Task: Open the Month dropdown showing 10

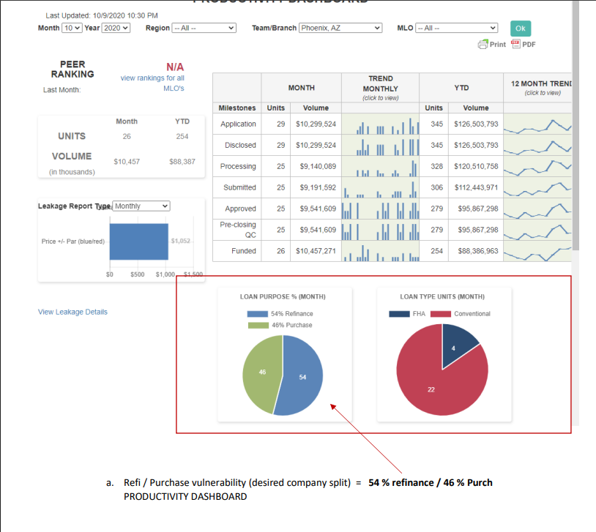Action: click(72, 28)
